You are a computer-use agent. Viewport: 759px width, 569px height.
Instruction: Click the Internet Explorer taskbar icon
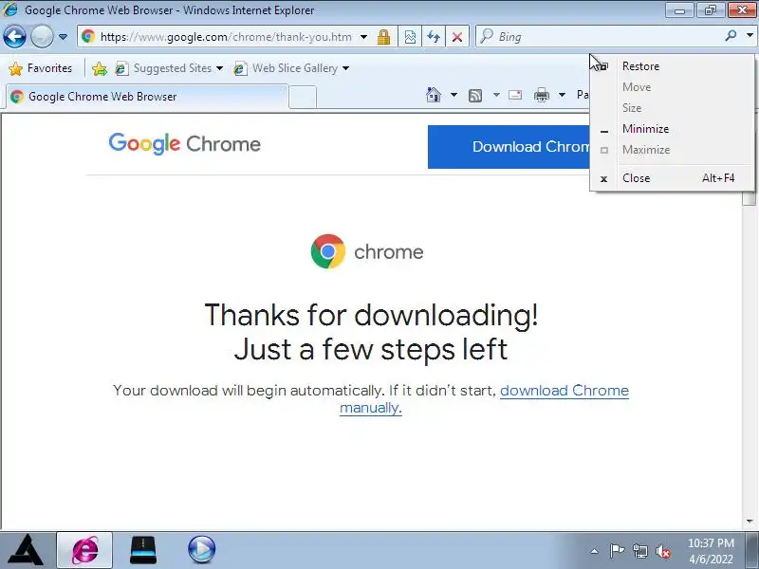(x=84, y=550)
